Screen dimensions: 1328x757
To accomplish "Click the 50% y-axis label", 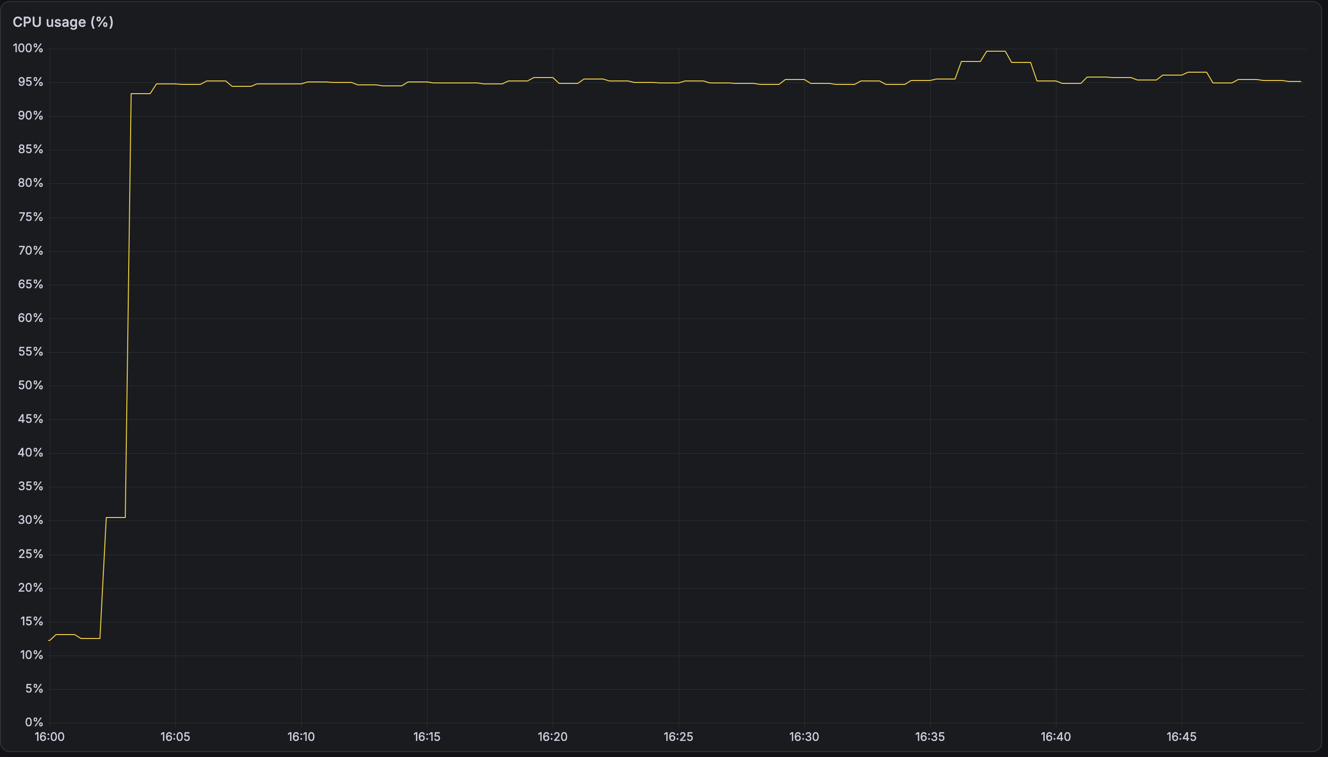I will point(31,385).
